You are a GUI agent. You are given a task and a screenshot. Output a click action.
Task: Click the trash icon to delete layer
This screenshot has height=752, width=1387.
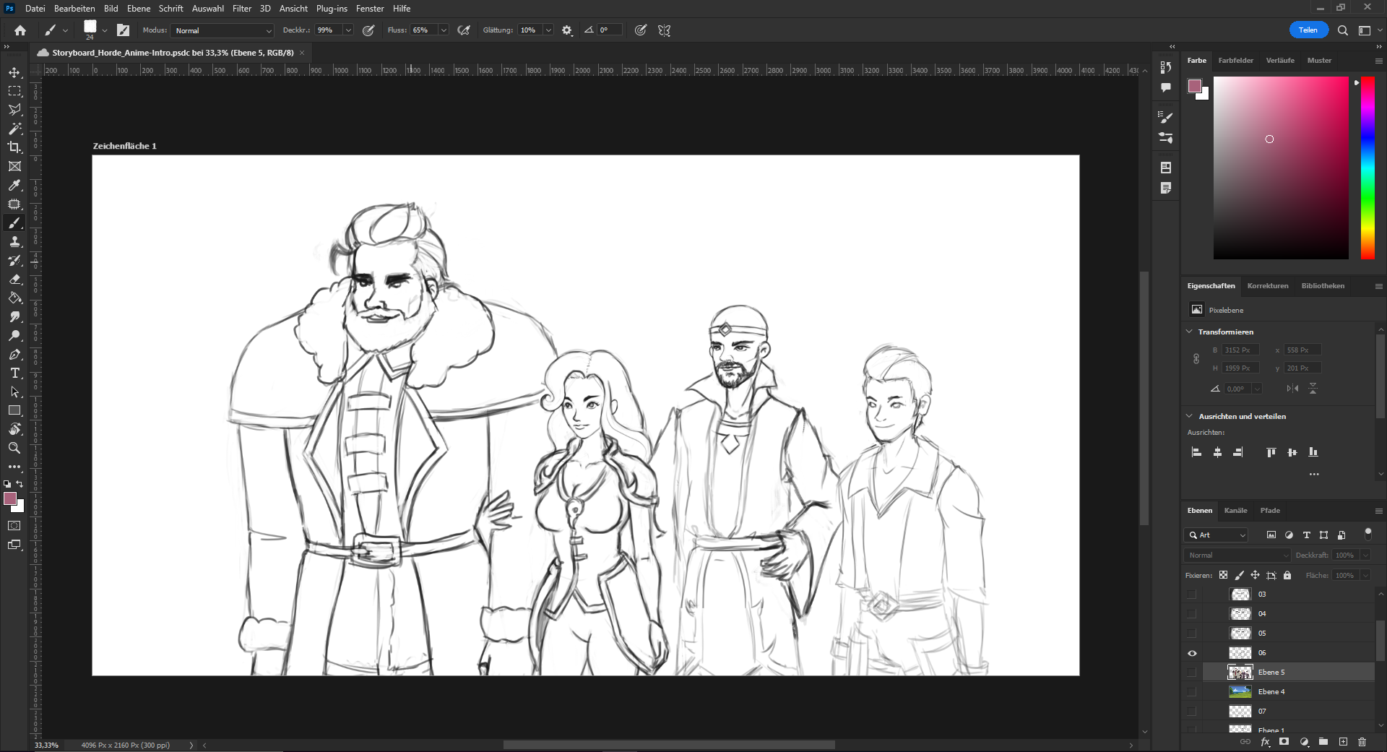click(x=1362, y=742)
